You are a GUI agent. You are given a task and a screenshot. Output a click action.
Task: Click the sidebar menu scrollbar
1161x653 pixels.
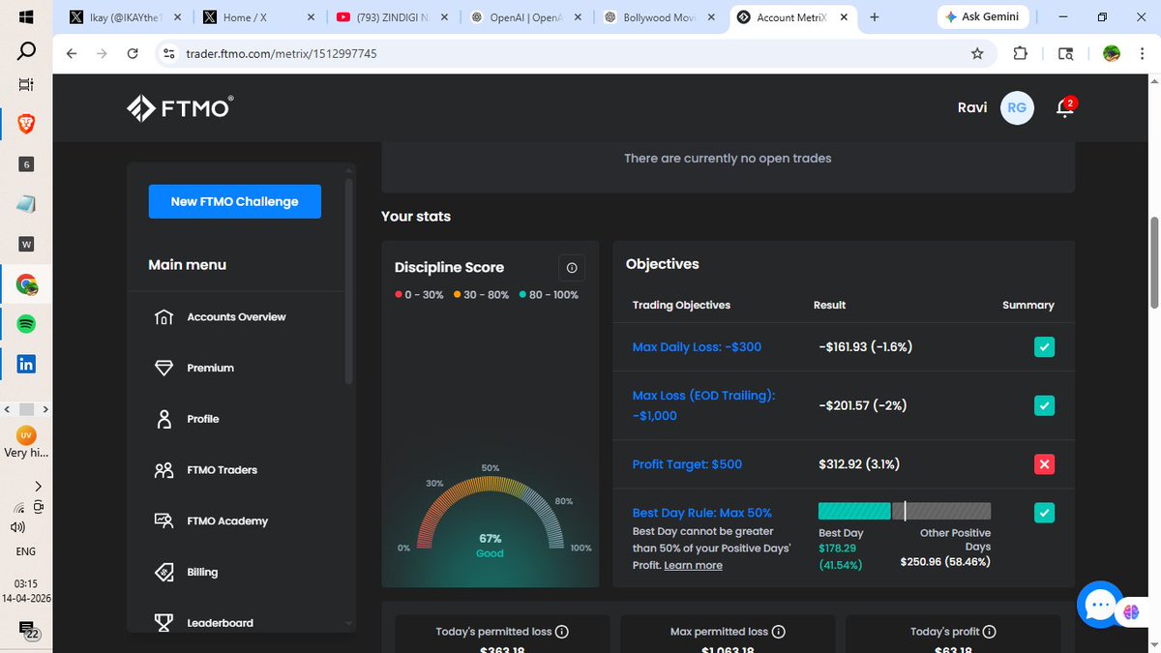[x=349, y=281]
